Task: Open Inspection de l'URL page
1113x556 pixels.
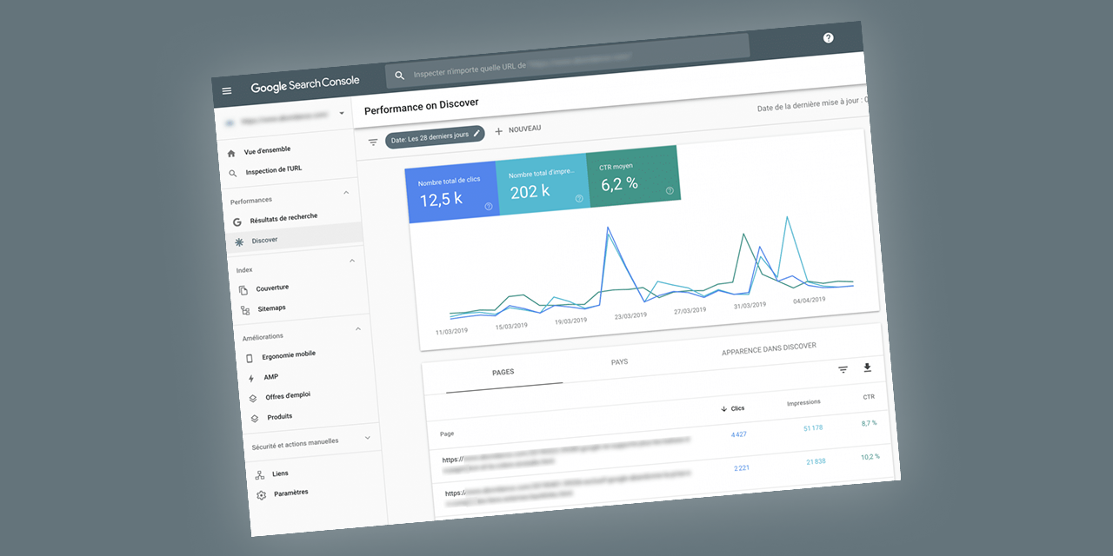Action: tap(274, 170)
